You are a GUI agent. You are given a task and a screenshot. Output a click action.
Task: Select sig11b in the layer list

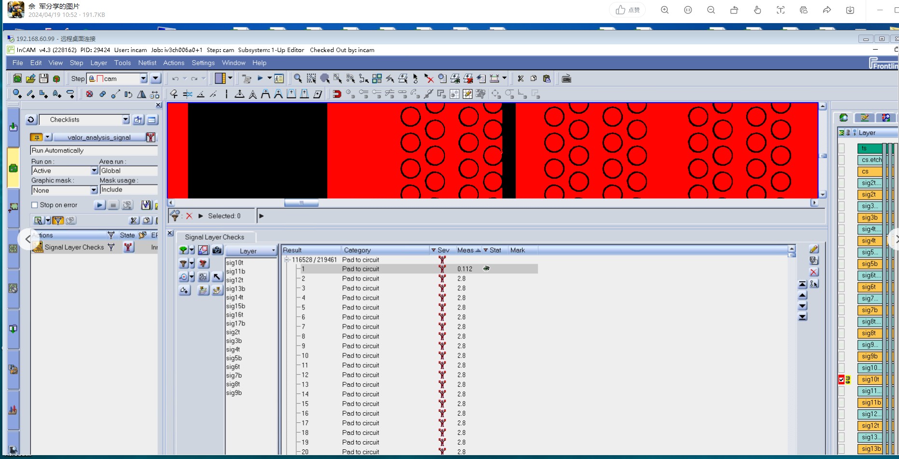click(235, 271)
